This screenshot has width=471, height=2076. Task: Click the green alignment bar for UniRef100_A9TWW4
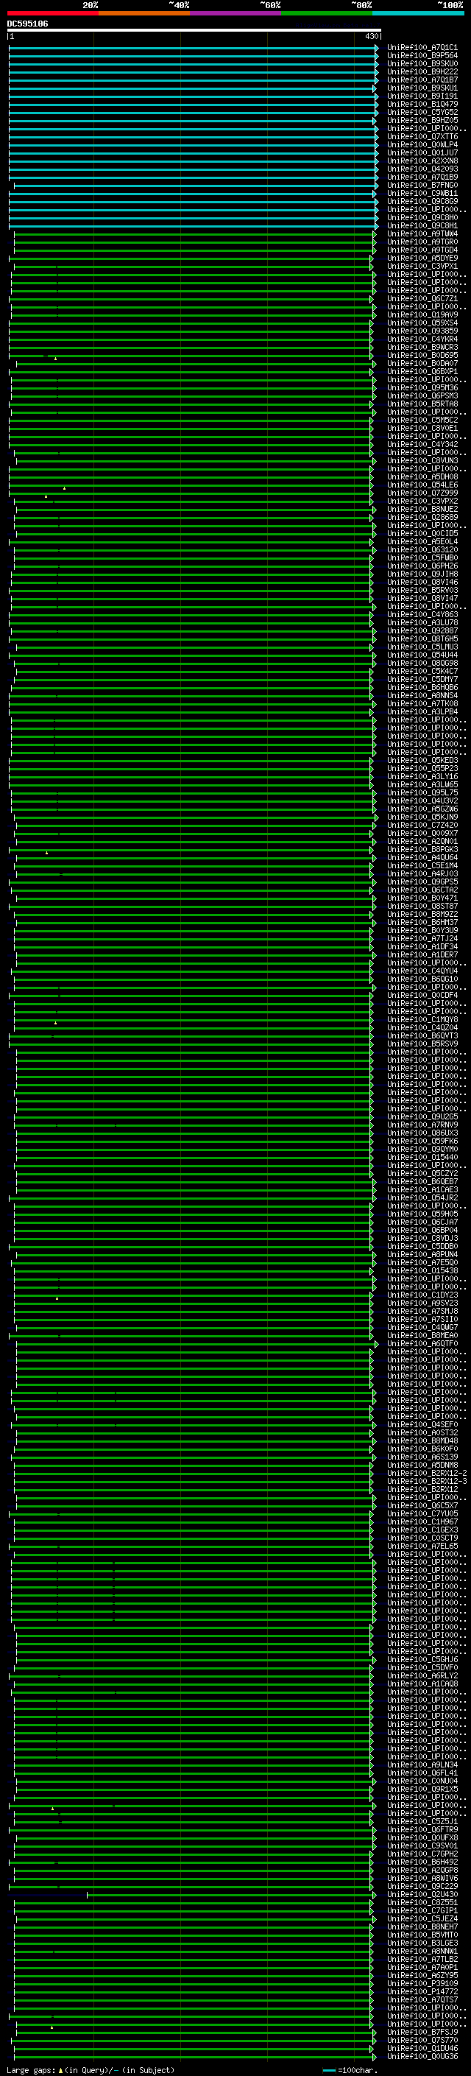195,234
